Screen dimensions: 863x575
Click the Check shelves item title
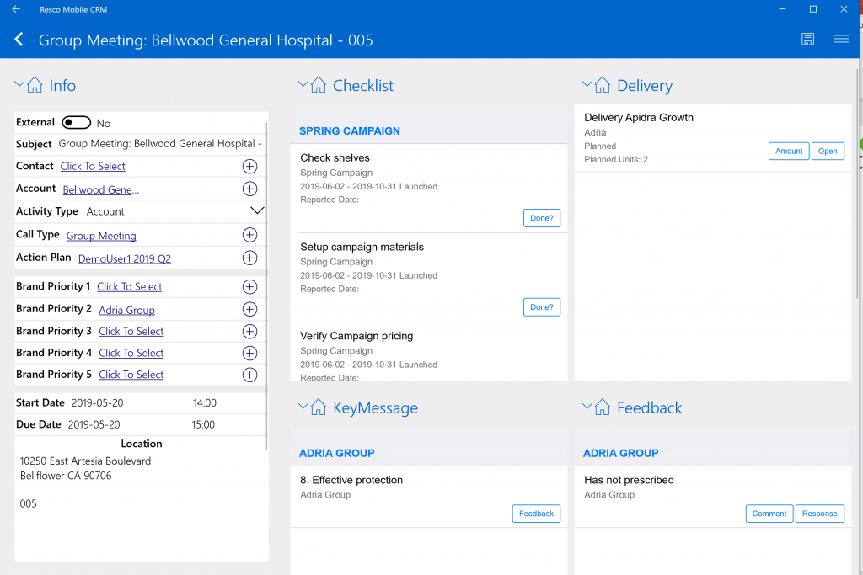tap(335, 157)
